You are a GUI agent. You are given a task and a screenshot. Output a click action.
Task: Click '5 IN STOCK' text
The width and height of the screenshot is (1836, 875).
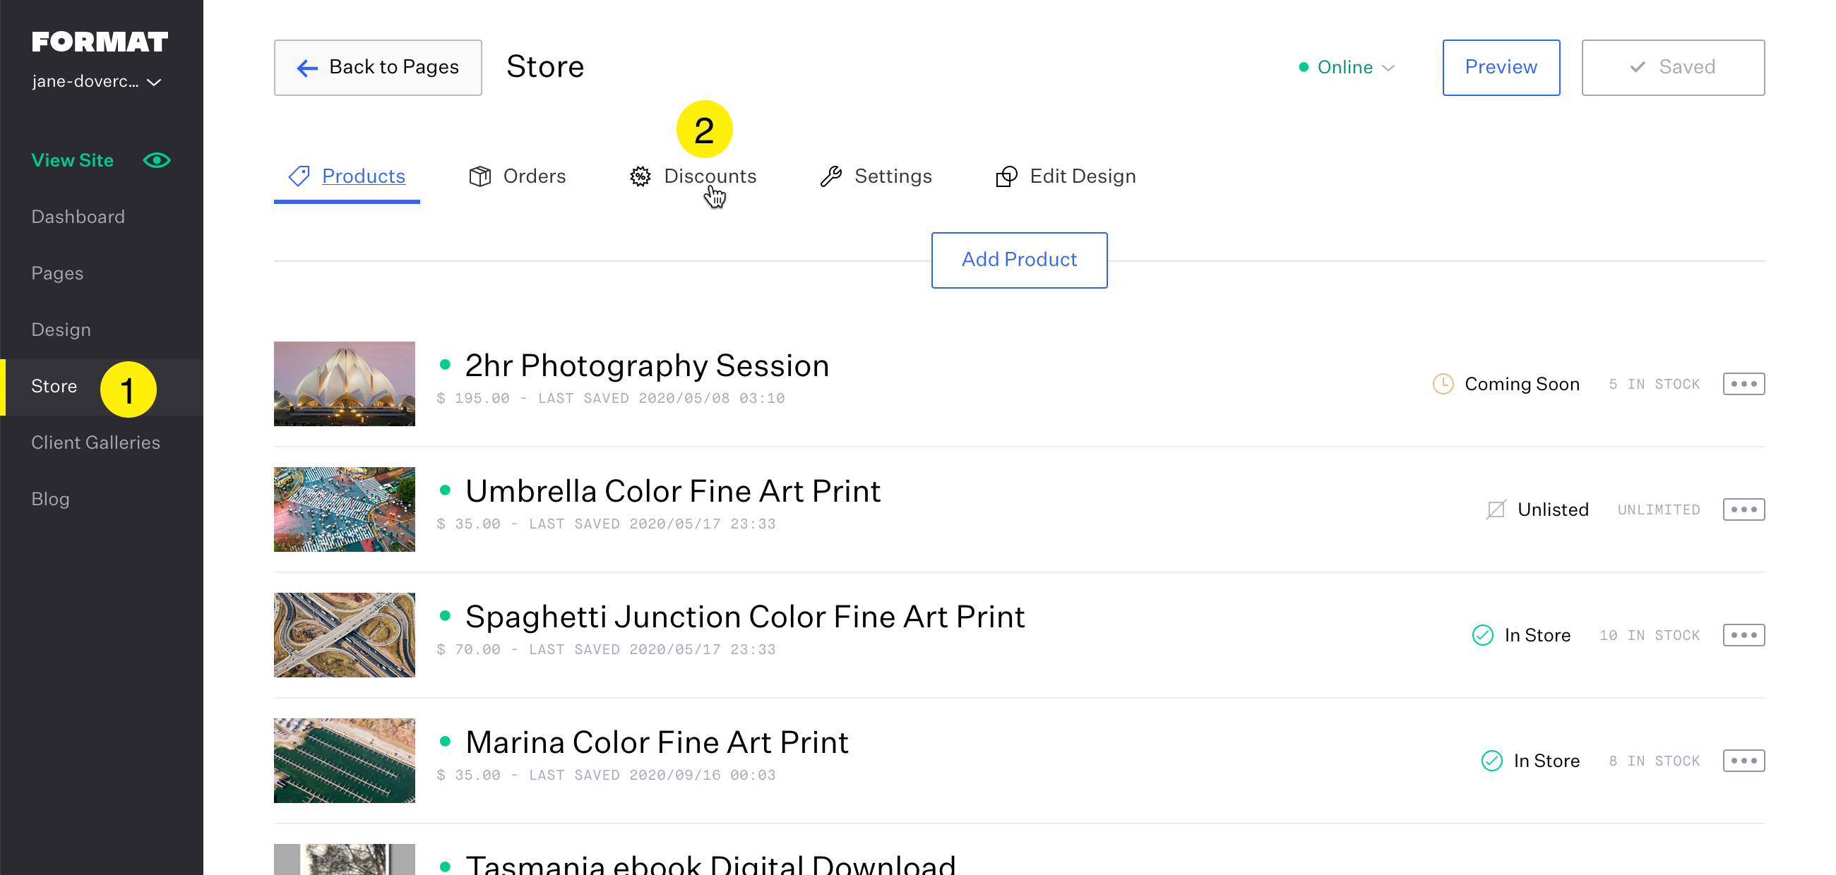tap(1655, 385)
